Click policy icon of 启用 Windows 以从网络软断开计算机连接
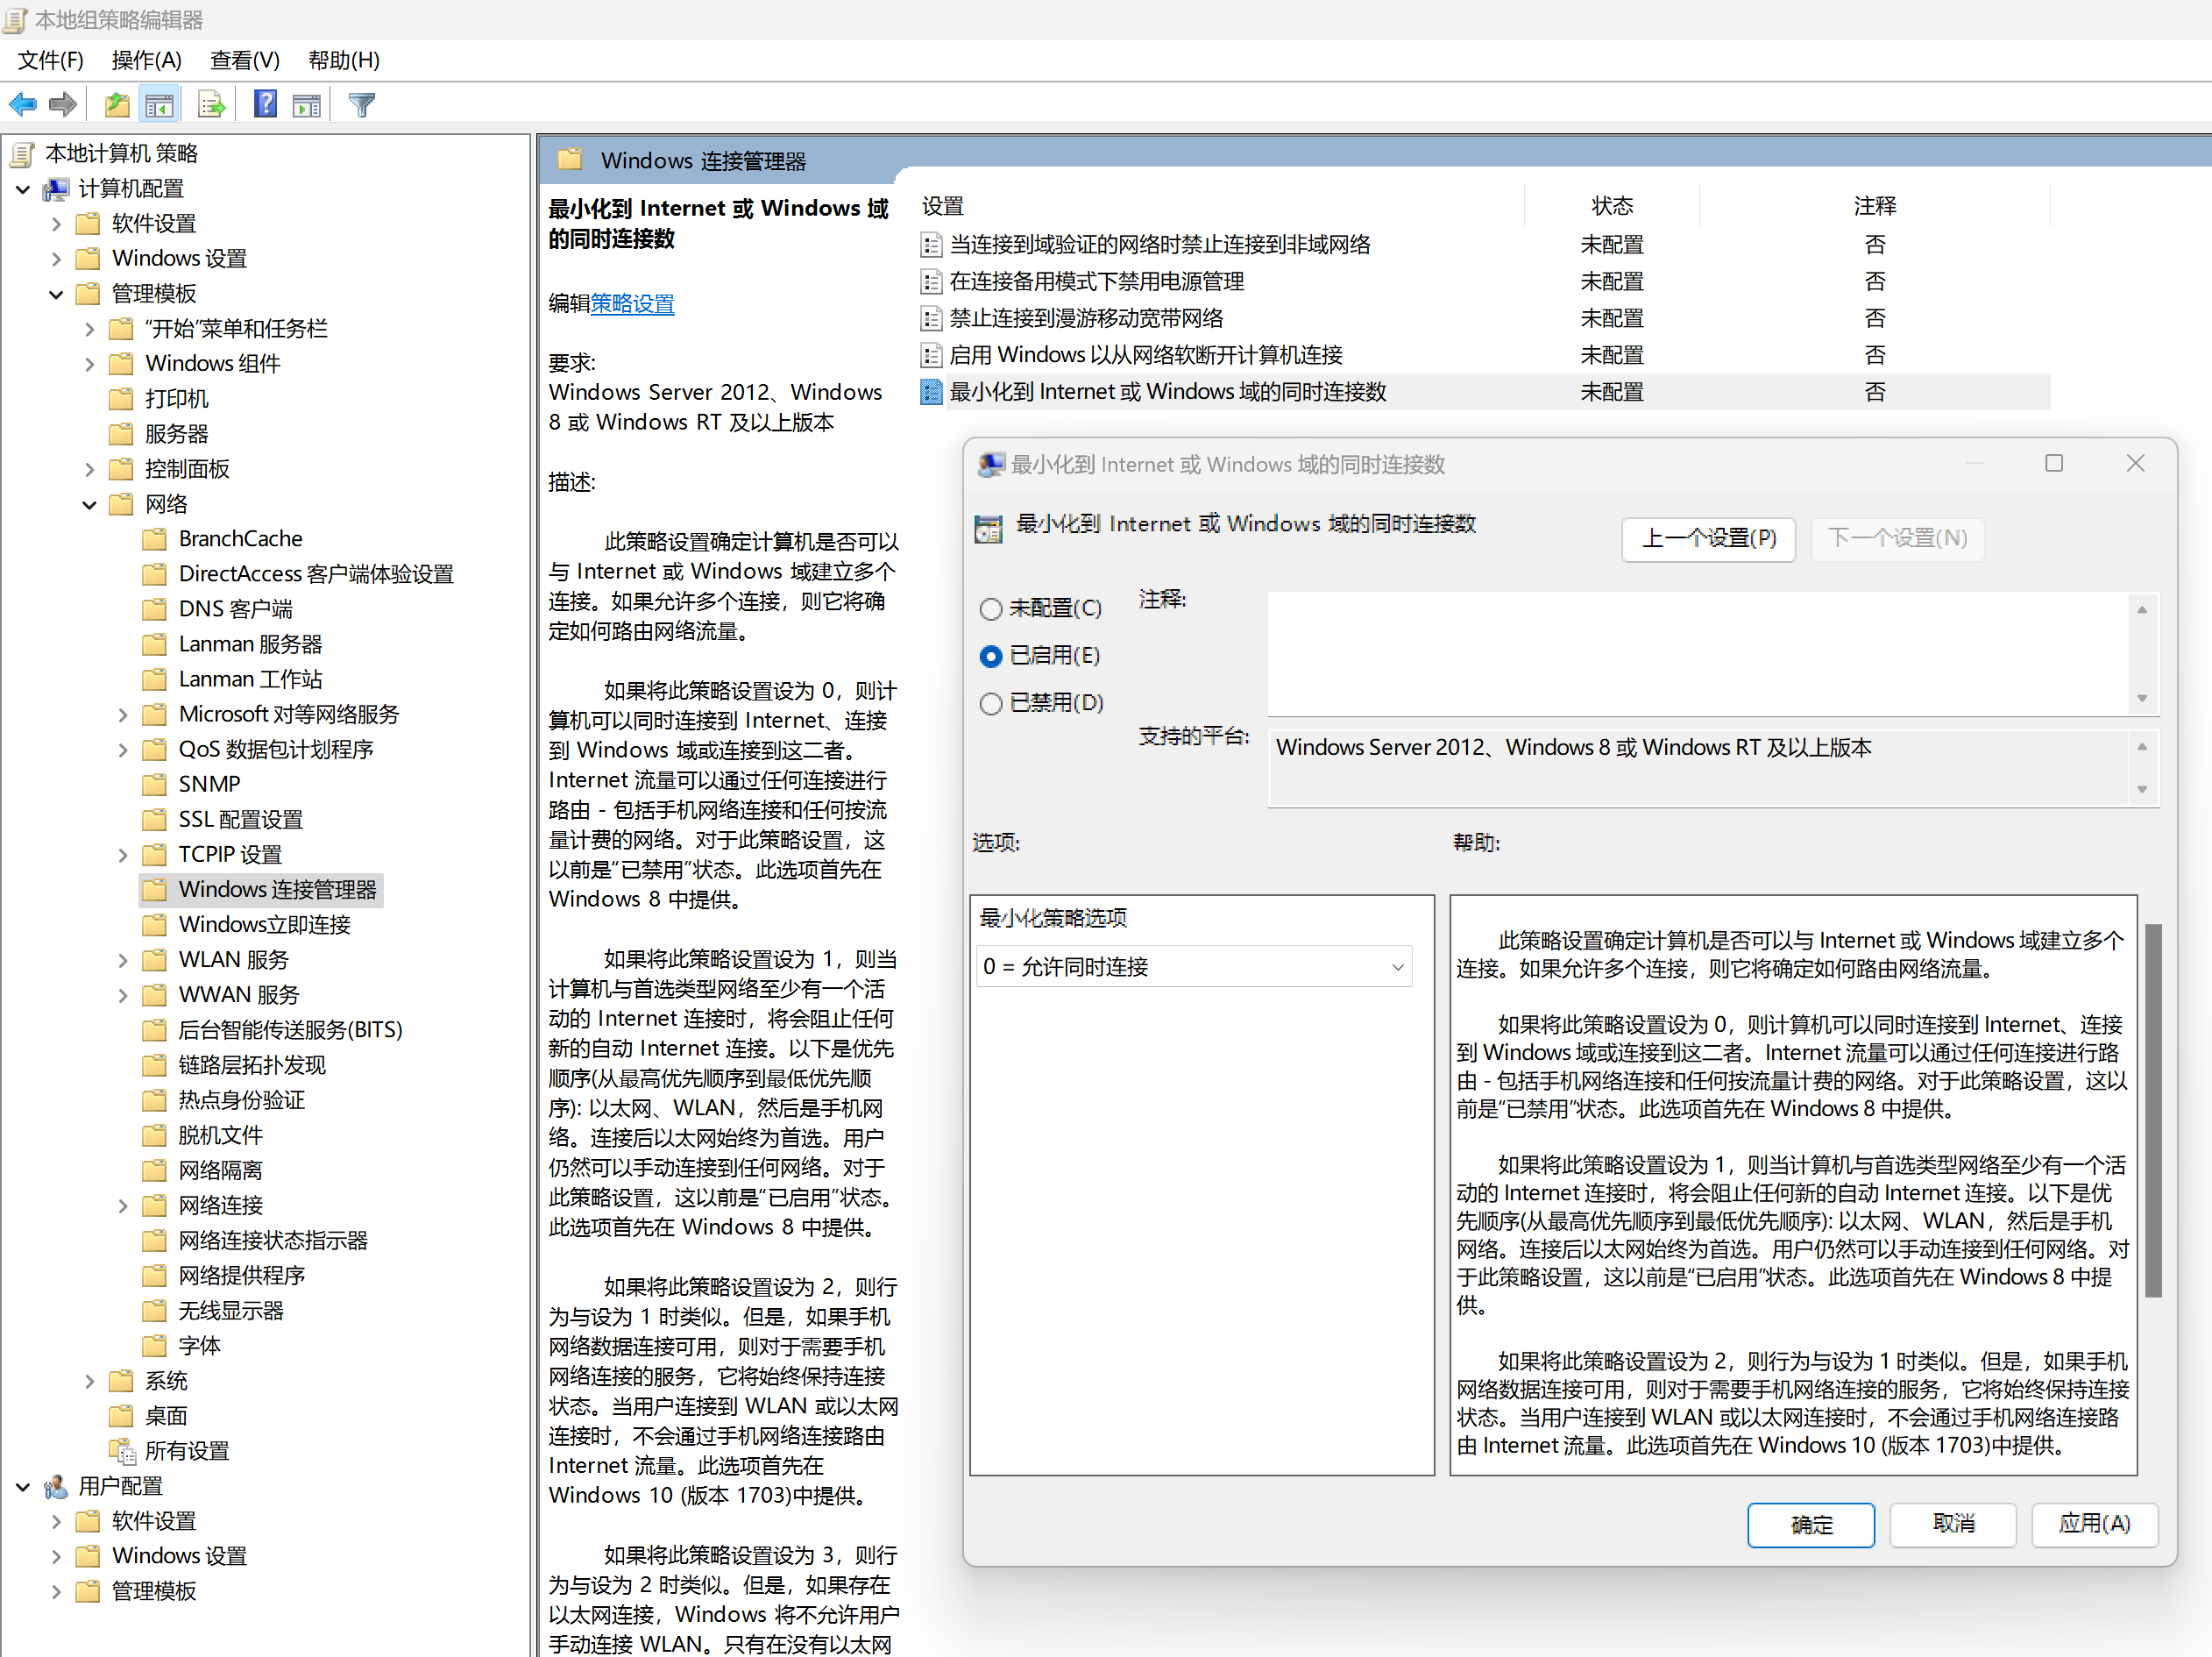The height and width of the screenshot is (1657, 2212). [x=931, y=355]
